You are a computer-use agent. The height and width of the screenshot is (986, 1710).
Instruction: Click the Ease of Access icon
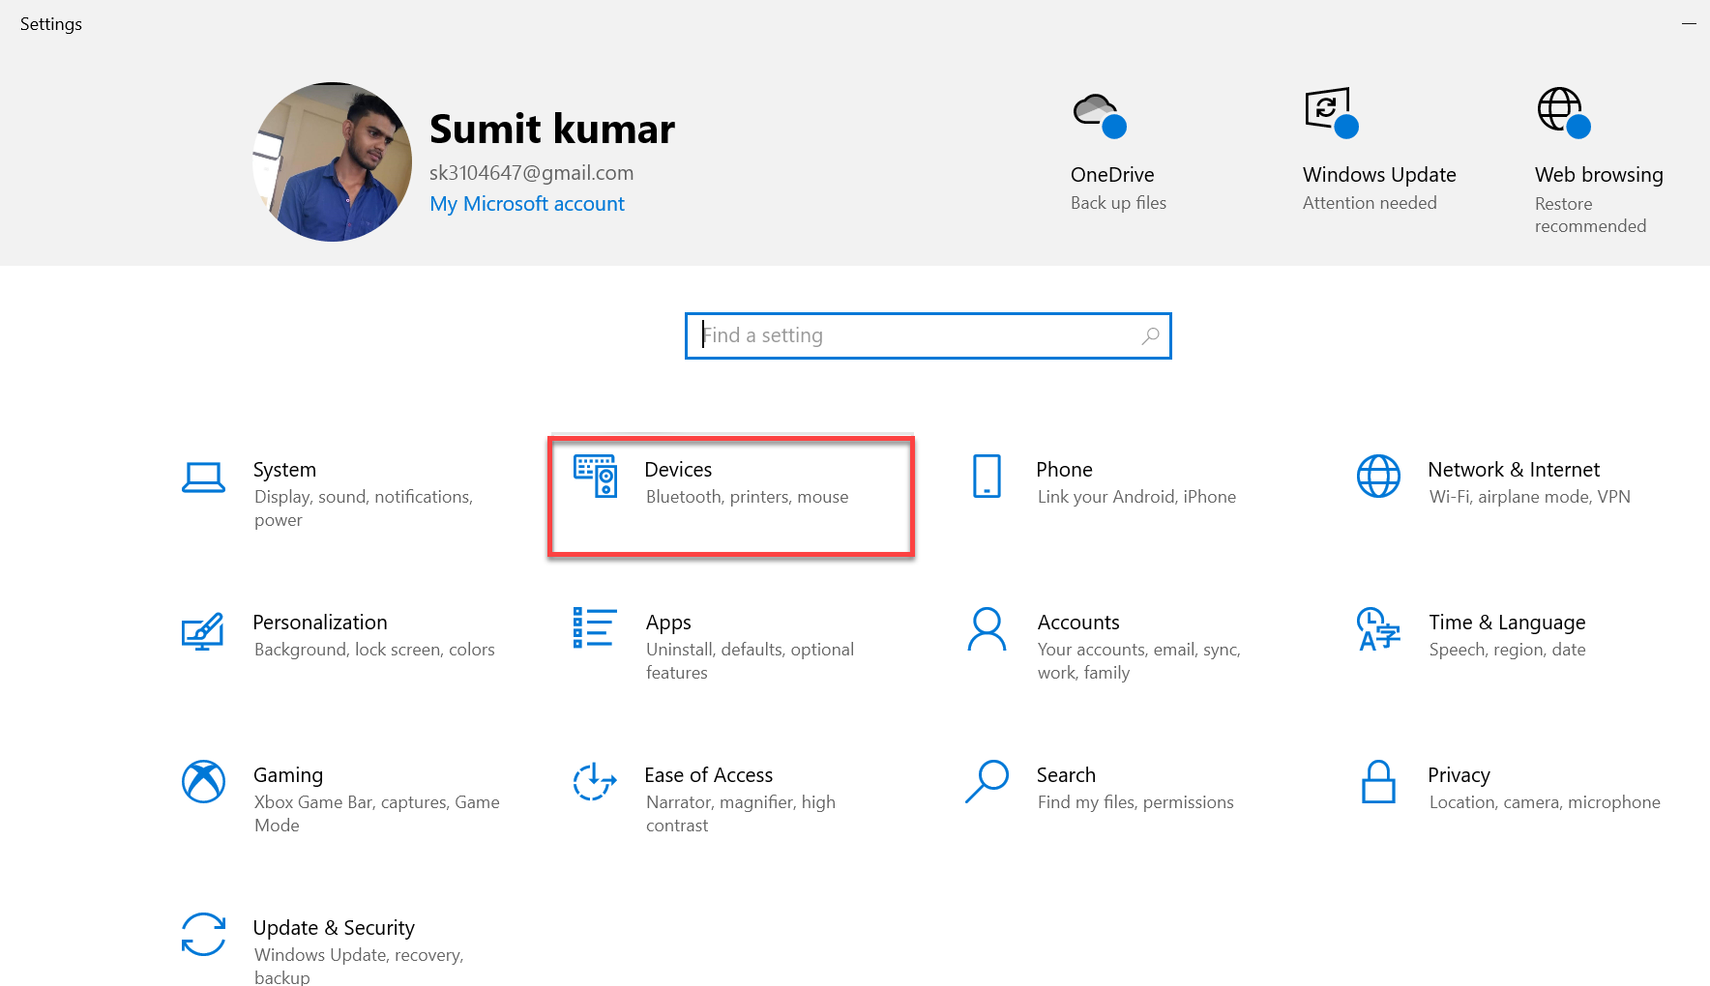point(595,782)
